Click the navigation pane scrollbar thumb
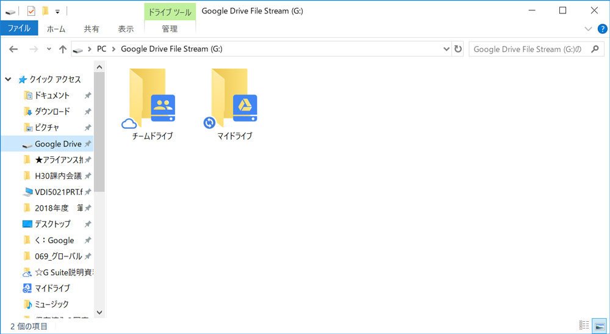 pos(99,131)
